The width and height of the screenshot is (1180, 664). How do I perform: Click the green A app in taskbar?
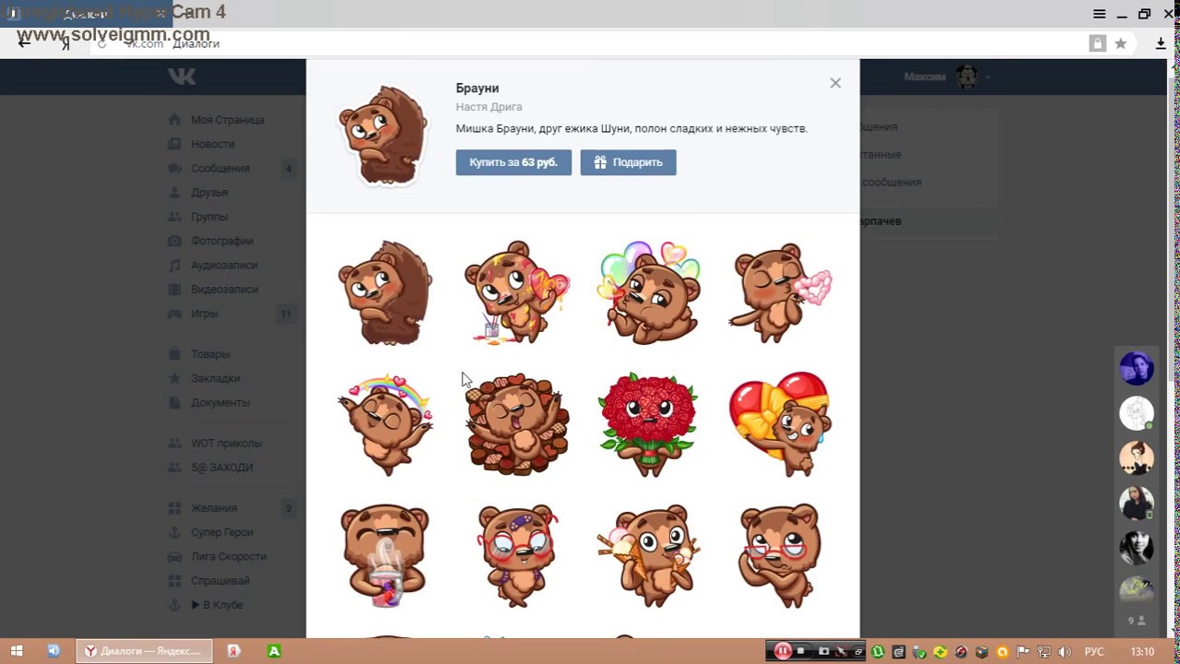(274, 651)
